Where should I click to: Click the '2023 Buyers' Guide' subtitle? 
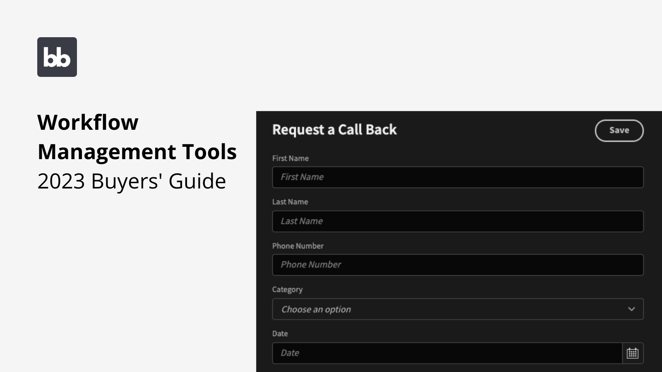132,181
